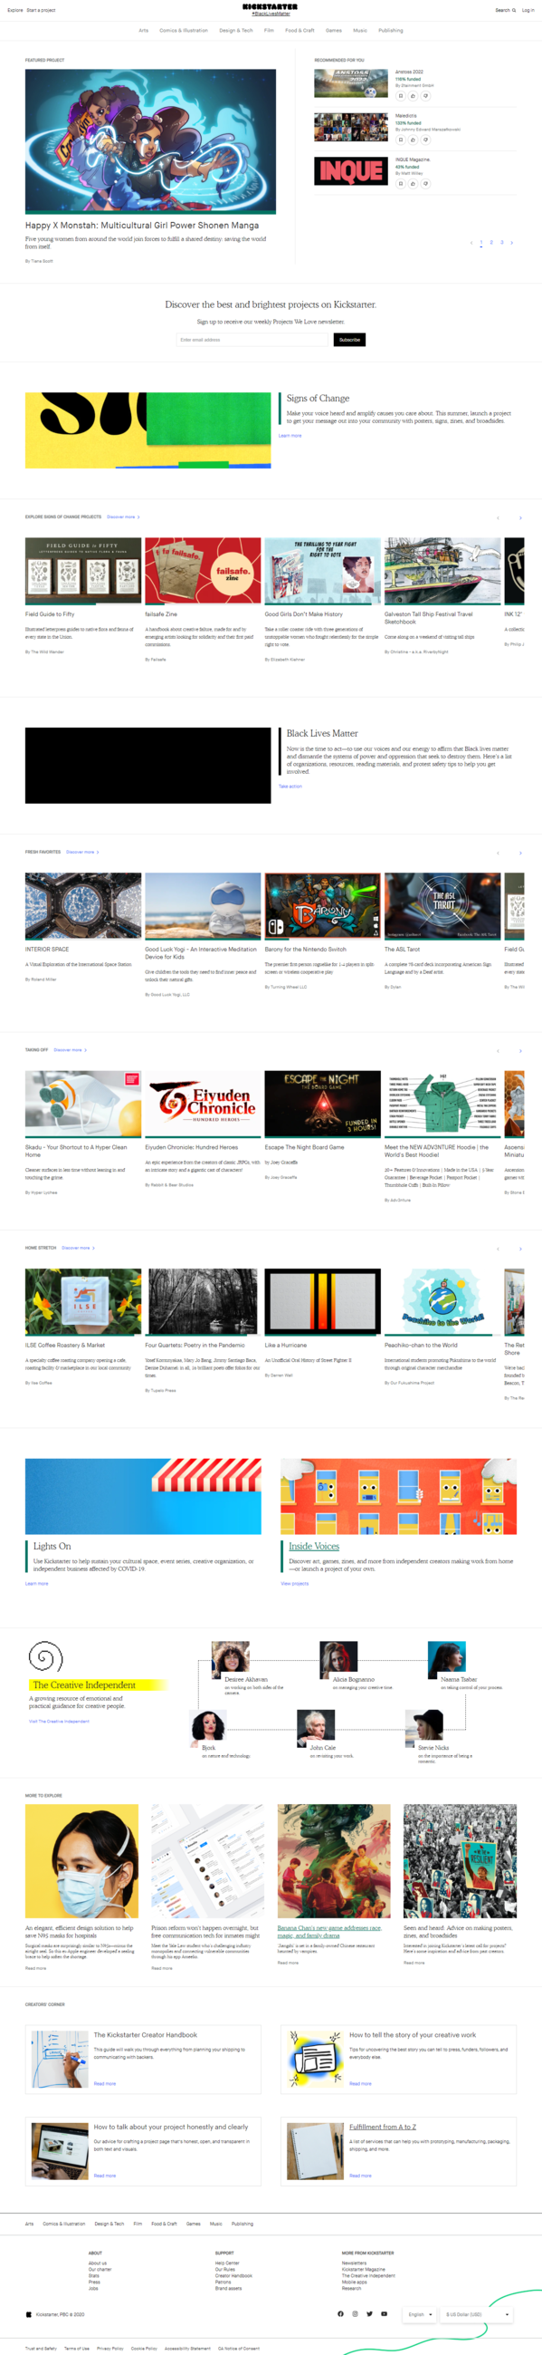Thumbs down the Anstoss 2022 project
542x2355 pixels.
(x=424, y=96)
